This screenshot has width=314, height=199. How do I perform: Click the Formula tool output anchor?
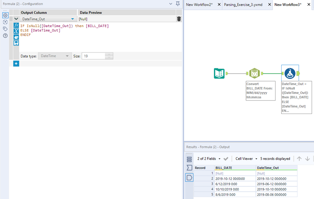point(298,73)
